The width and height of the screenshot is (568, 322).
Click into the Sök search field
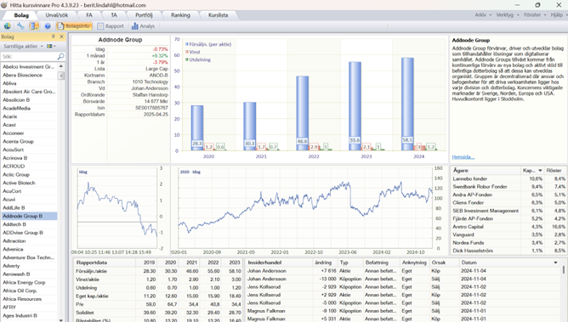coord(29,56)
